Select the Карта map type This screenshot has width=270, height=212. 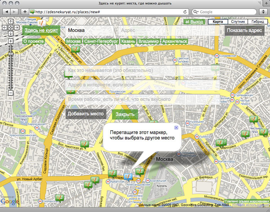pos(218,22)
